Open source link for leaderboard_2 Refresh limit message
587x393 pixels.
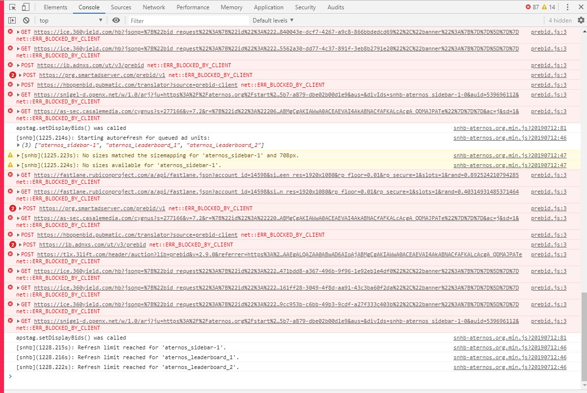pyautogui.click(x=510, y=367)
